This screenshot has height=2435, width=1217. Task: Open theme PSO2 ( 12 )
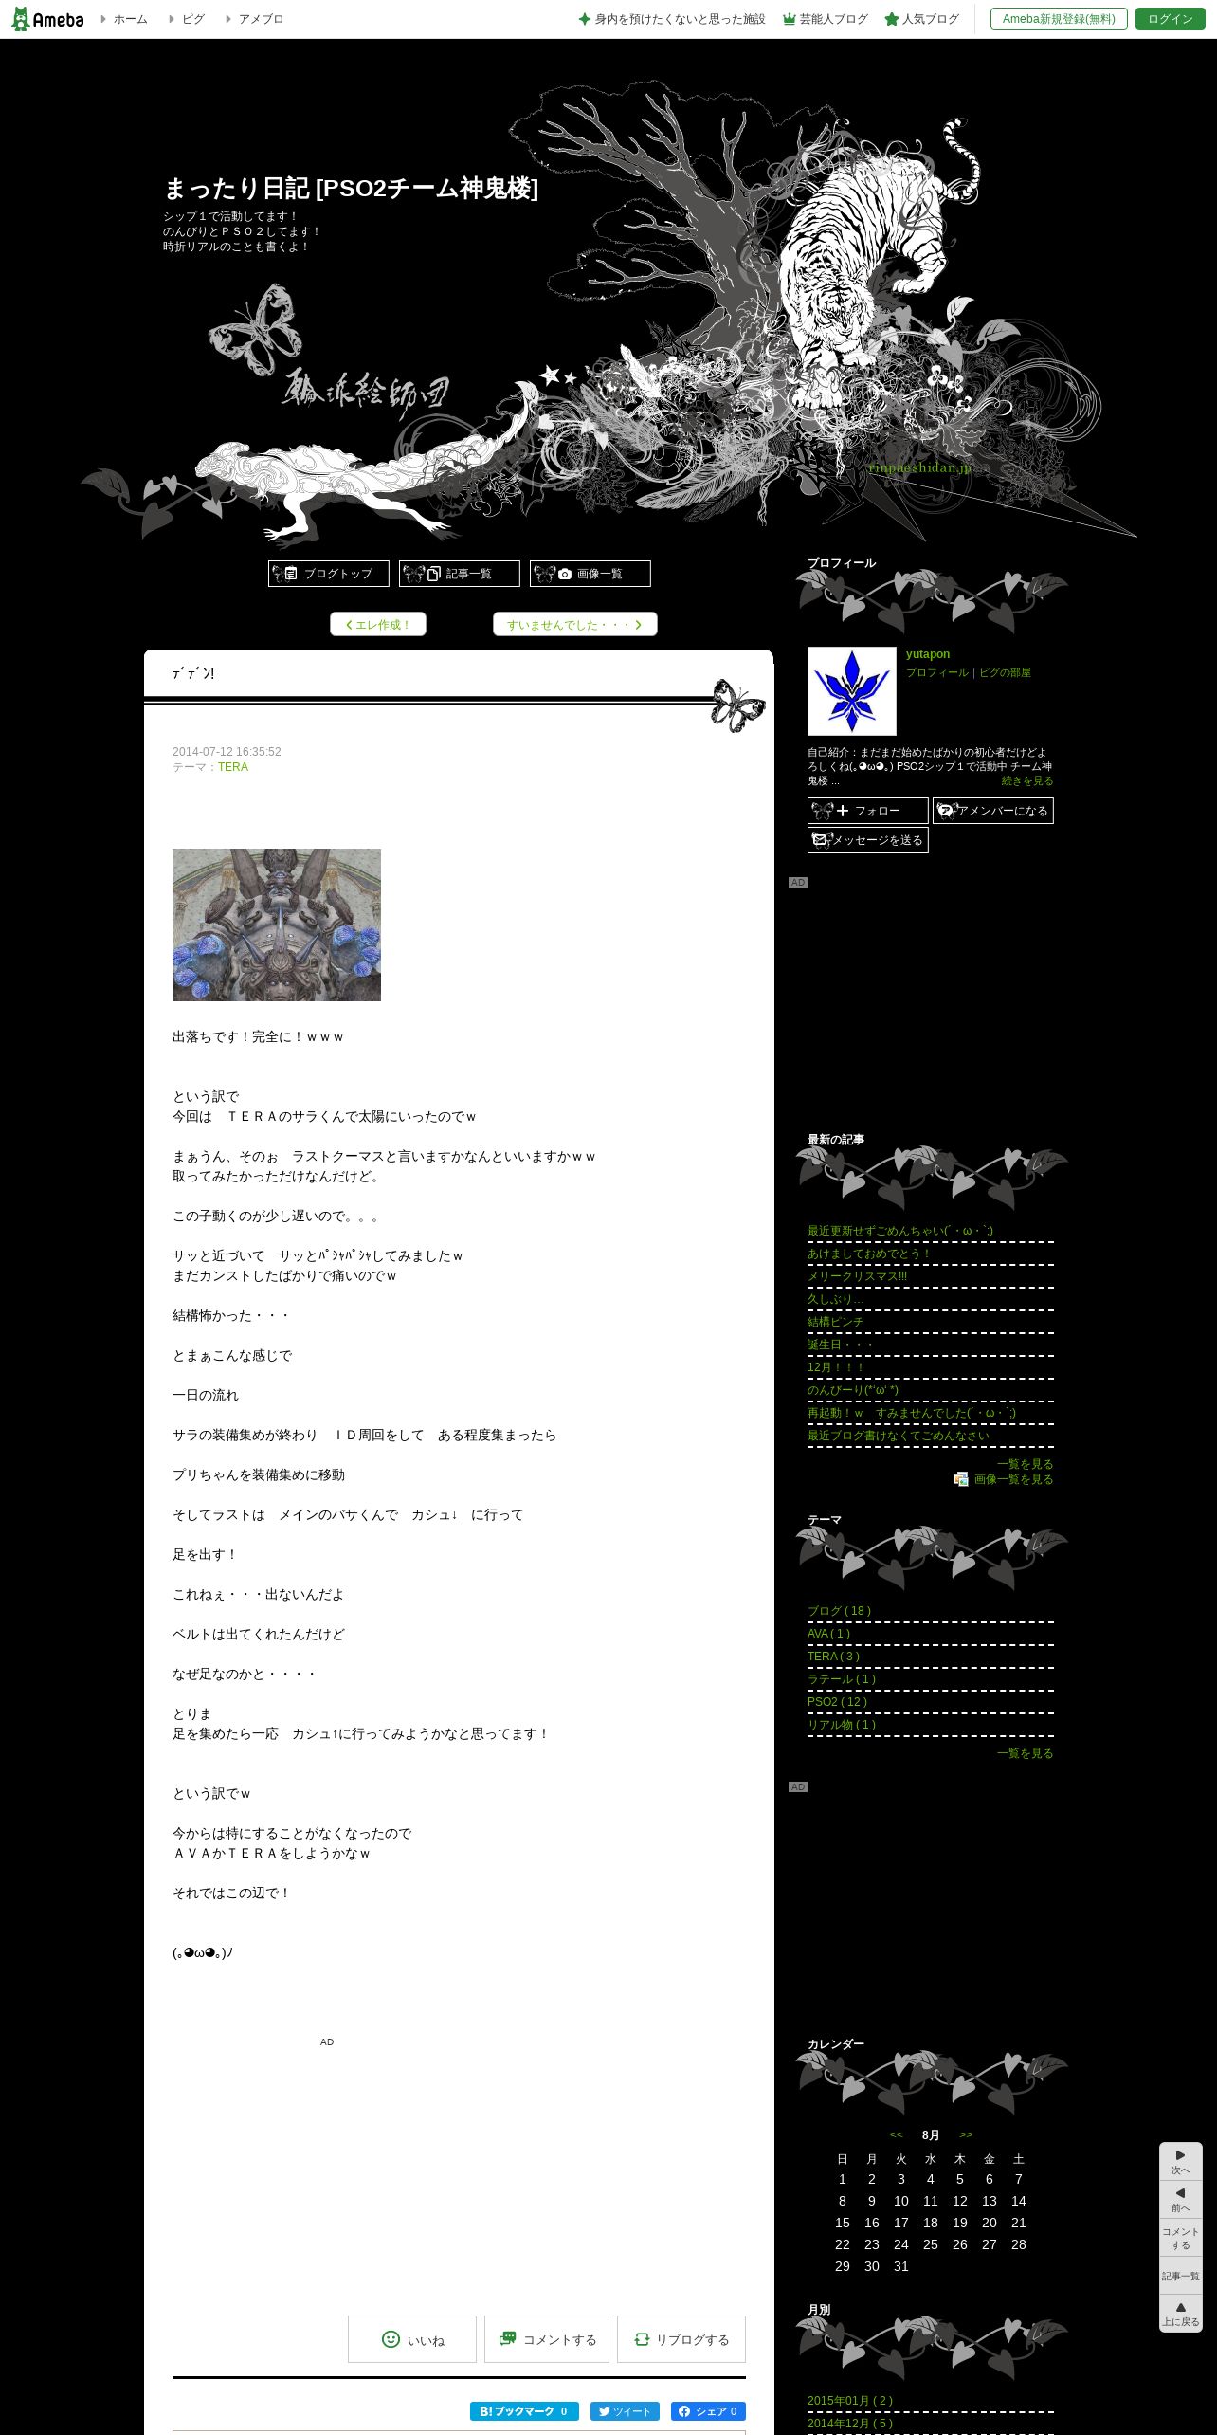click(838, 1702)
